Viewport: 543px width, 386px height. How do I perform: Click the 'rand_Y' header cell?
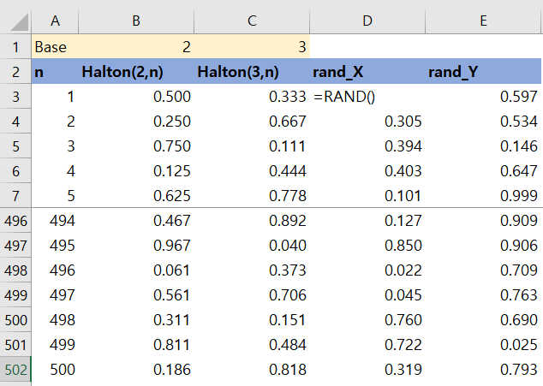483,72
